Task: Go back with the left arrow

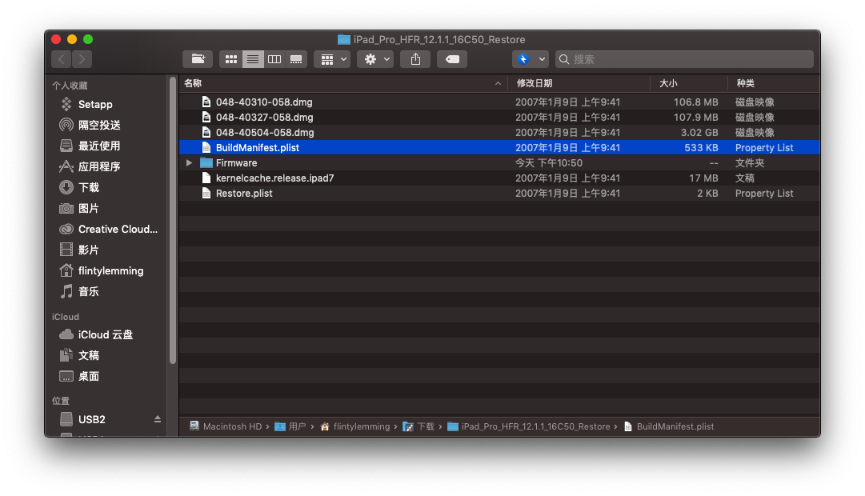Action: (x=62, y=59)
